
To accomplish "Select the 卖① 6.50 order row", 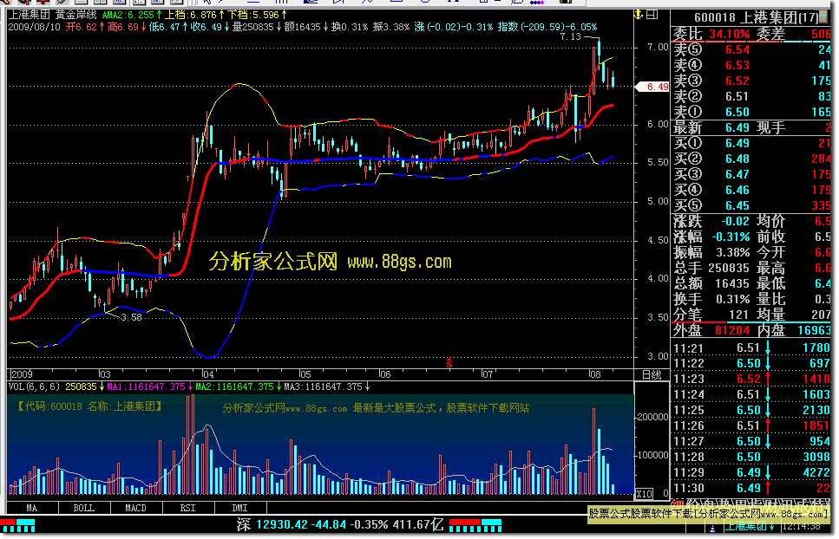I will point(751,112).
